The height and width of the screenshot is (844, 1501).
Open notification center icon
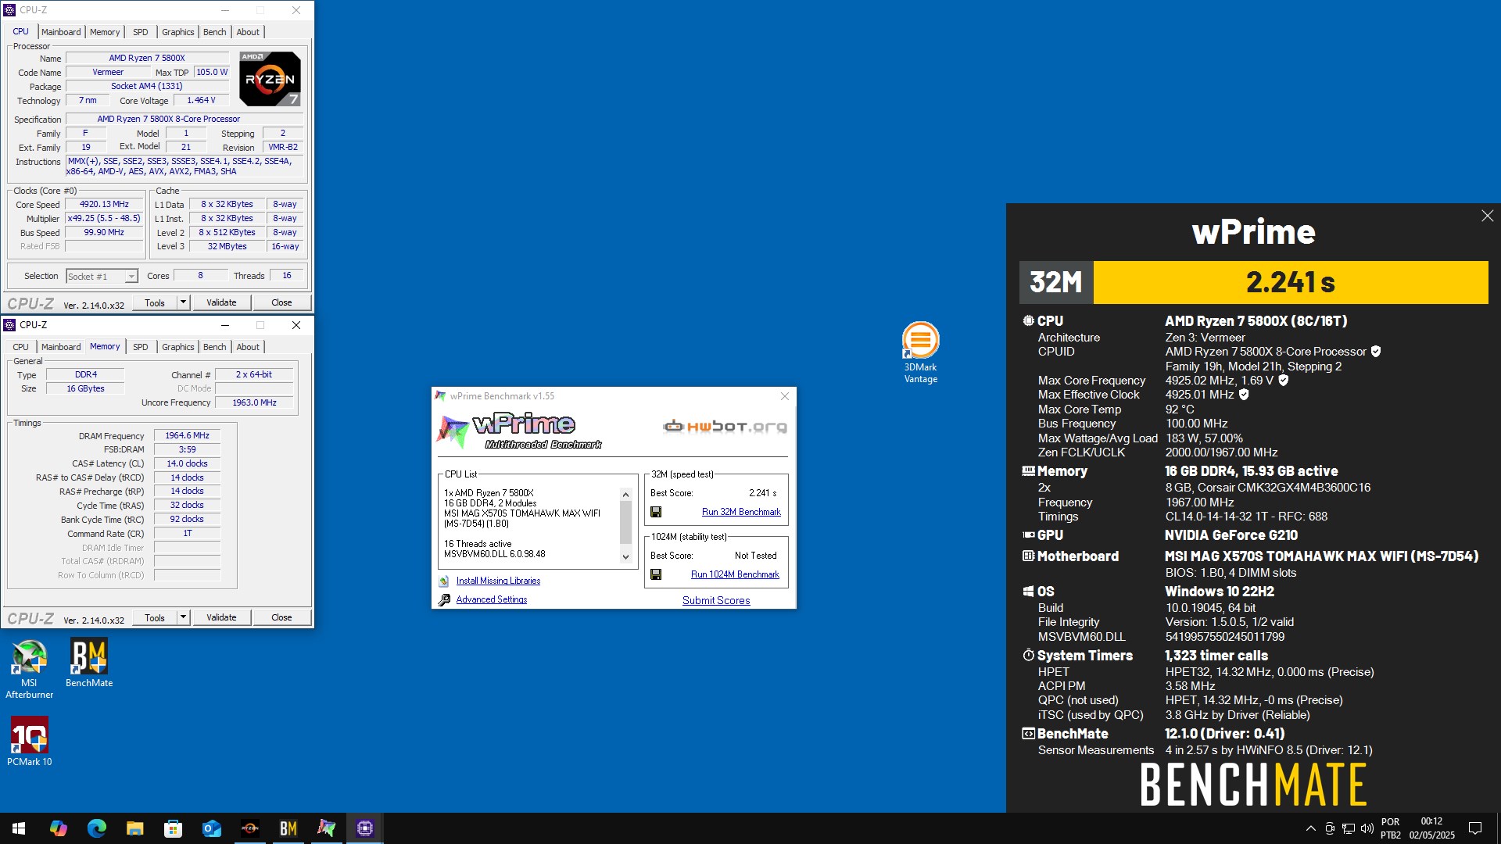[x=1475, y=828]
